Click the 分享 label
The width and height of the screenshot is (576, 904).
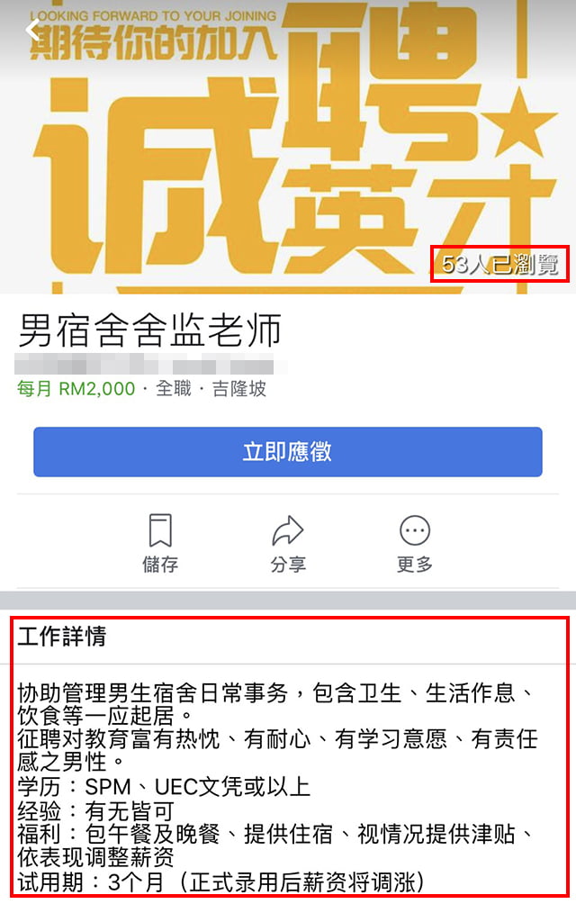(x=288, y=564)
